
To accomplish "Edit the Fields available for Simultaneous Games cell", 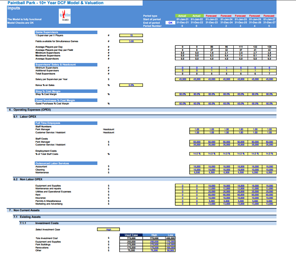I will click(131, 41).
